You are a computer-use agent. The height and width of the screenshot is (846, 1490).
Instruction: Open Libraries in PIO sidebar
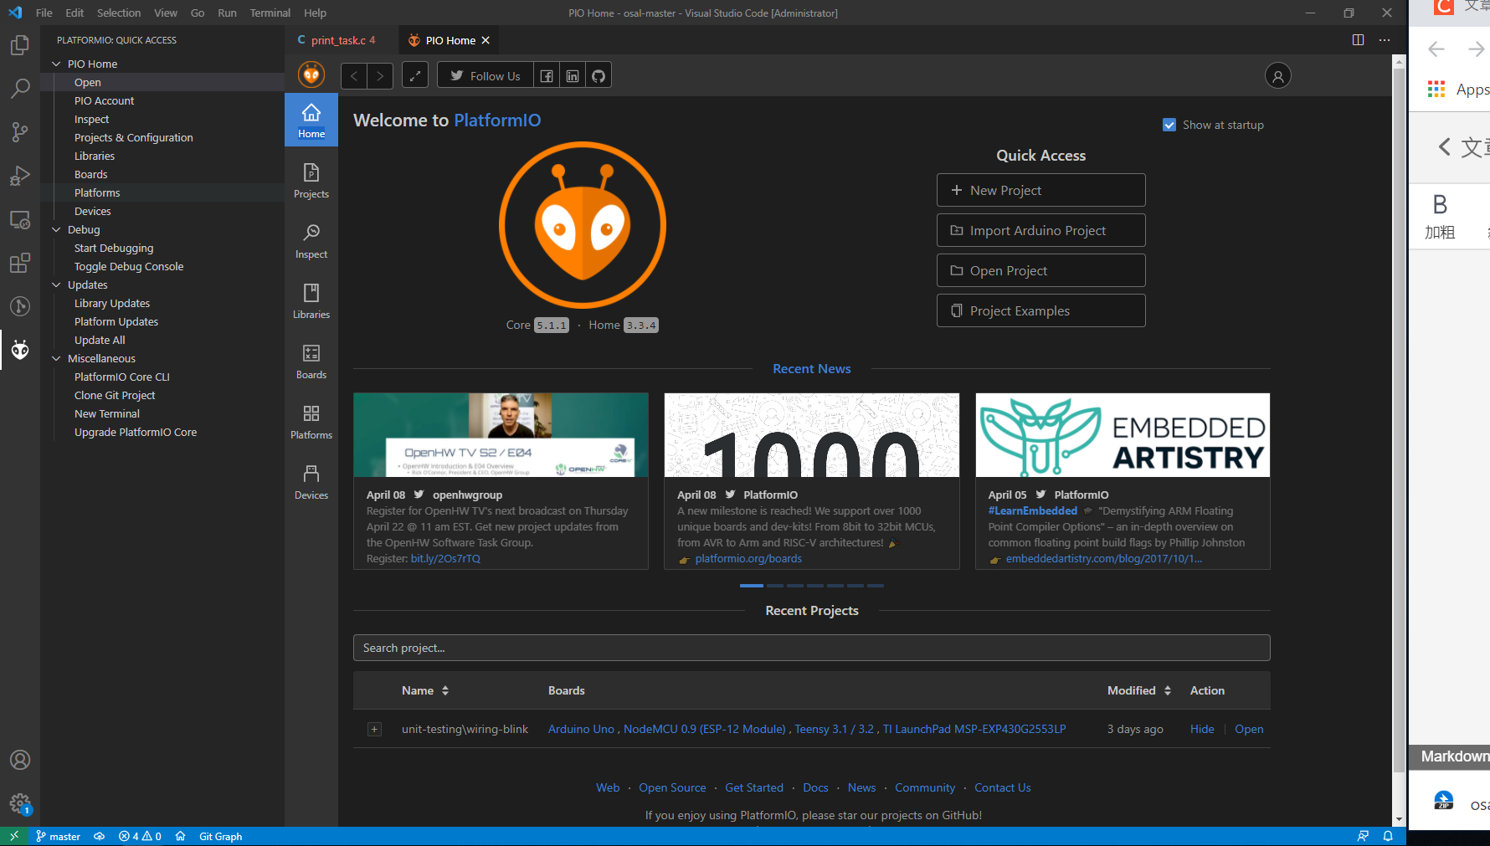click(x=311, y=301)
